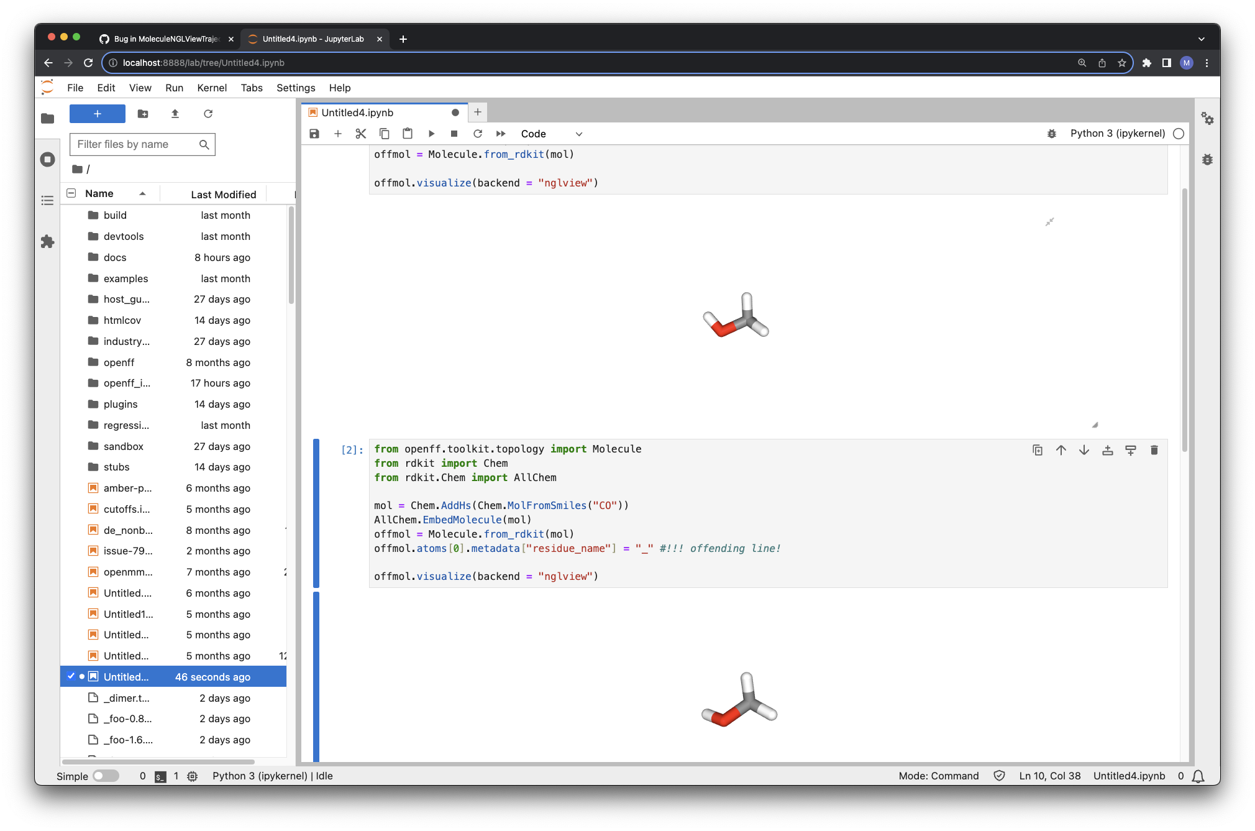Viewport: 1255px width, 831px height.
Task: Collapse all folders with the minus expander
Action: (x=71, y=193)
